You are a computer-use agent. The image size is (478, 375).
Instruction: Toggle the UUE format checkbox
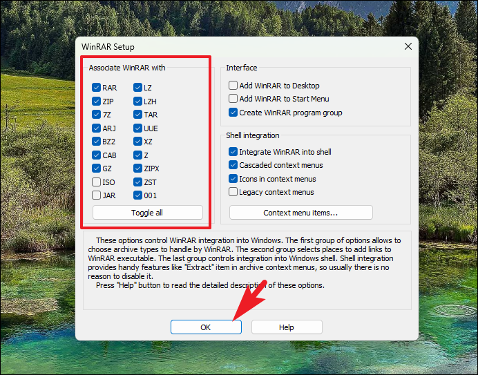tap(137, 128)
